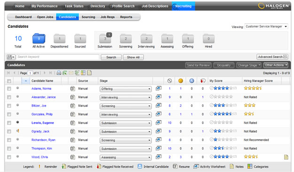The height and width of the screenshot is (172, 294).
Task: Check the box for Ogrady, Jack
Action: point(9,132)
